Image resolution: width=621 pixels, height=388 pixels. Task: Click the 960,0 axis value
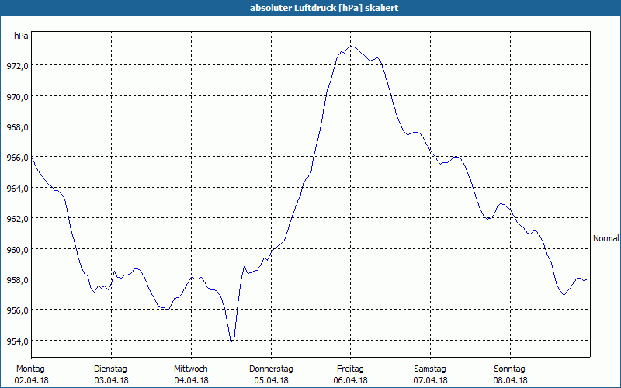(17, 250)
